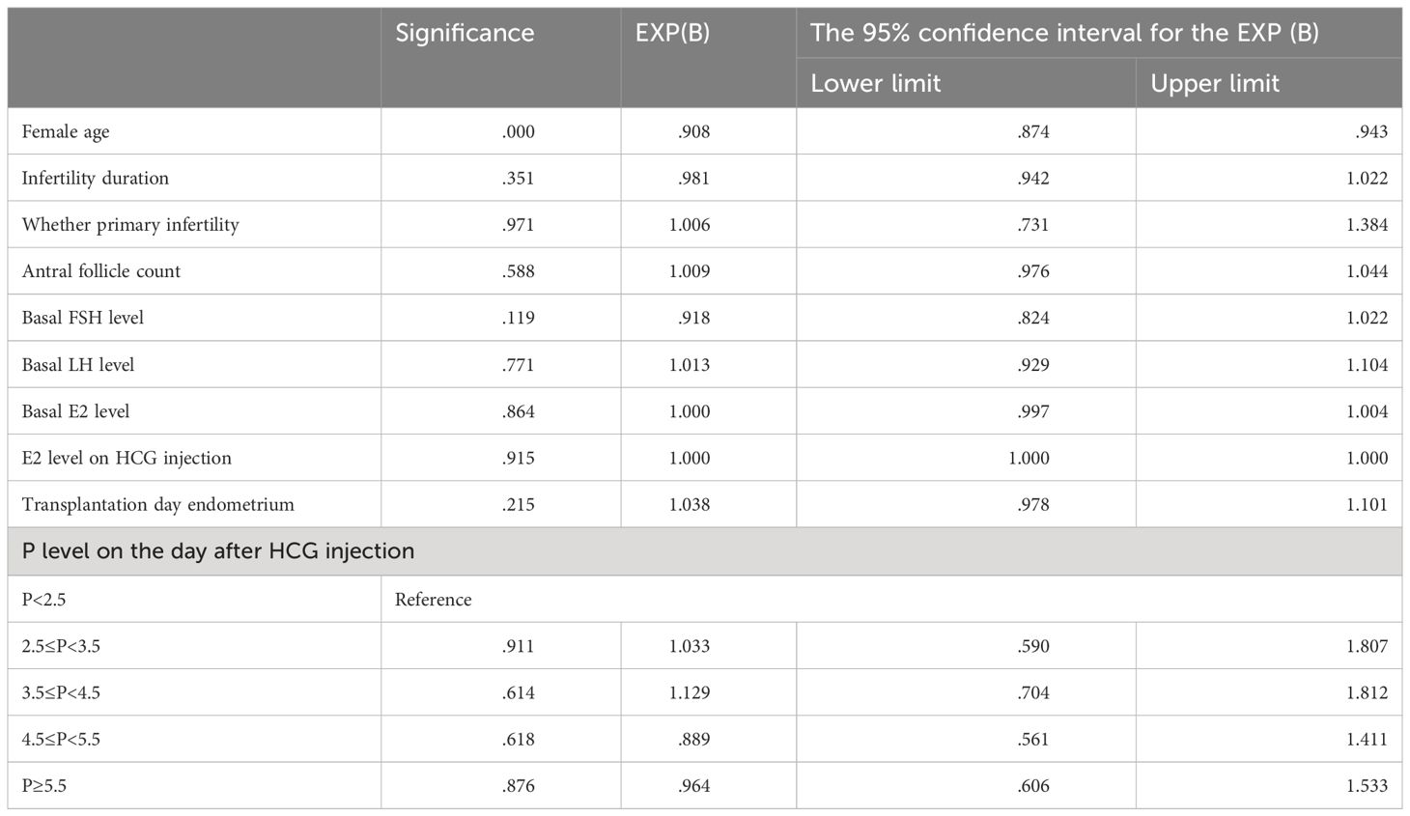Click the Lower limit subheader
Viewport: 1410px width, 816px height.
(x=875, y=83)
